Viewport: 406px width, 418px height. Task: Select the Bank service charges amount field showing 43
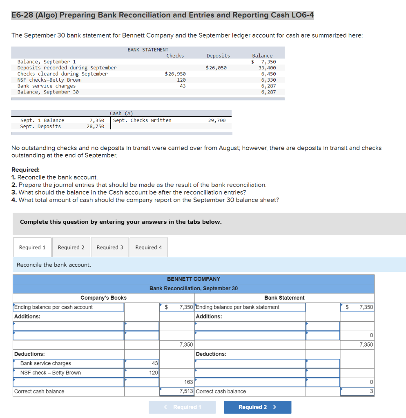click(141, 363)
